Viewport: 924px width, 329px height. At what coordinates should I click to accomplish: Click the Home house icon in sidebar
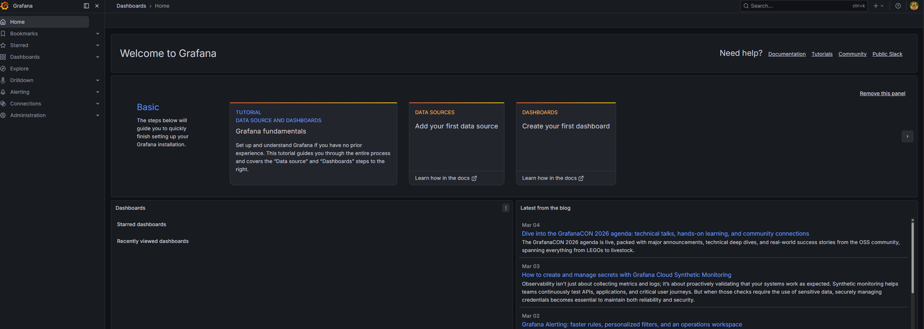pos(3,22)
